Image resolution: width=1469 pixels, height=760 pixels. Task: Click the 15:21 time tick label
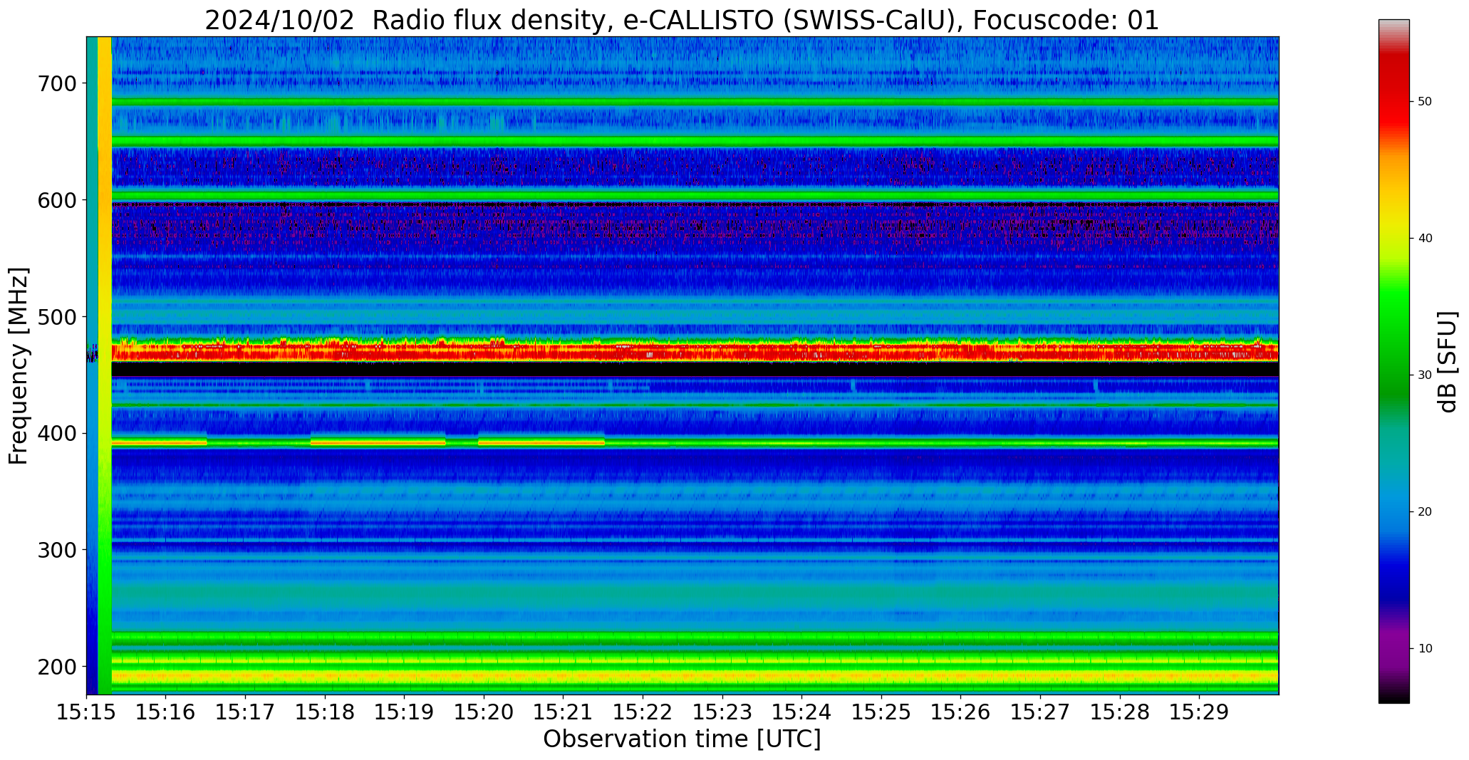[564, 712]
